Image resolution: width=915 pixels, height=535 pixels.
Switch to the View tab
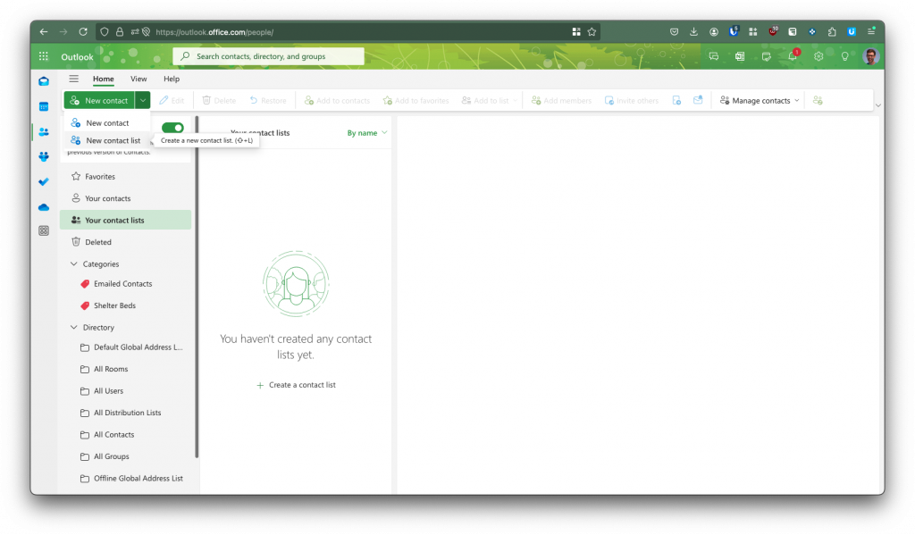(x=139, y=79)
